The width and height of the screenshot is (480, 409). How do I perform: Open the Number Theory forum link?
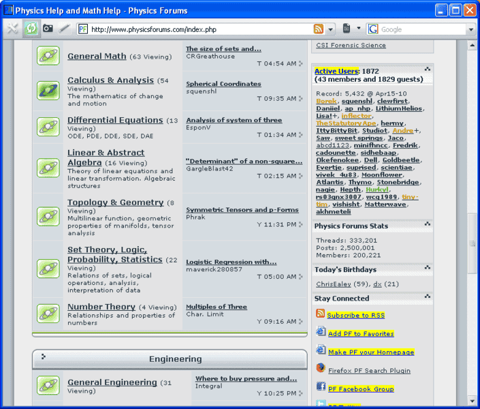(101, 307)
